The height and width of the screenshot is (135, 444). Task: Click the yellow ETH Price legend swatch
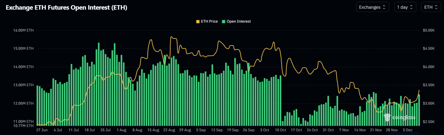coord(198,21)
